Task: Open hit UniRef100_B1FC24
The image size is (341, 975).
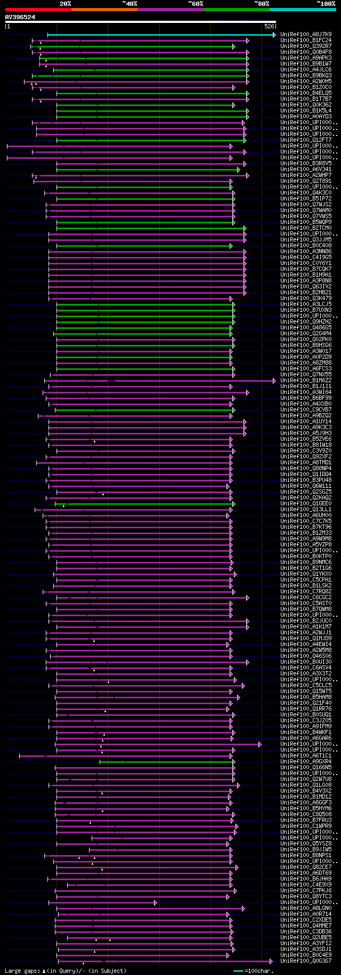Action: pyautogui.click(x=306, y=41)
